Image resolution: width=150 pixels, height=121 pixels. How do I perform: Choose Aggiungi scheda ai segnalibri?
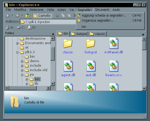click(x=110, y=16)
